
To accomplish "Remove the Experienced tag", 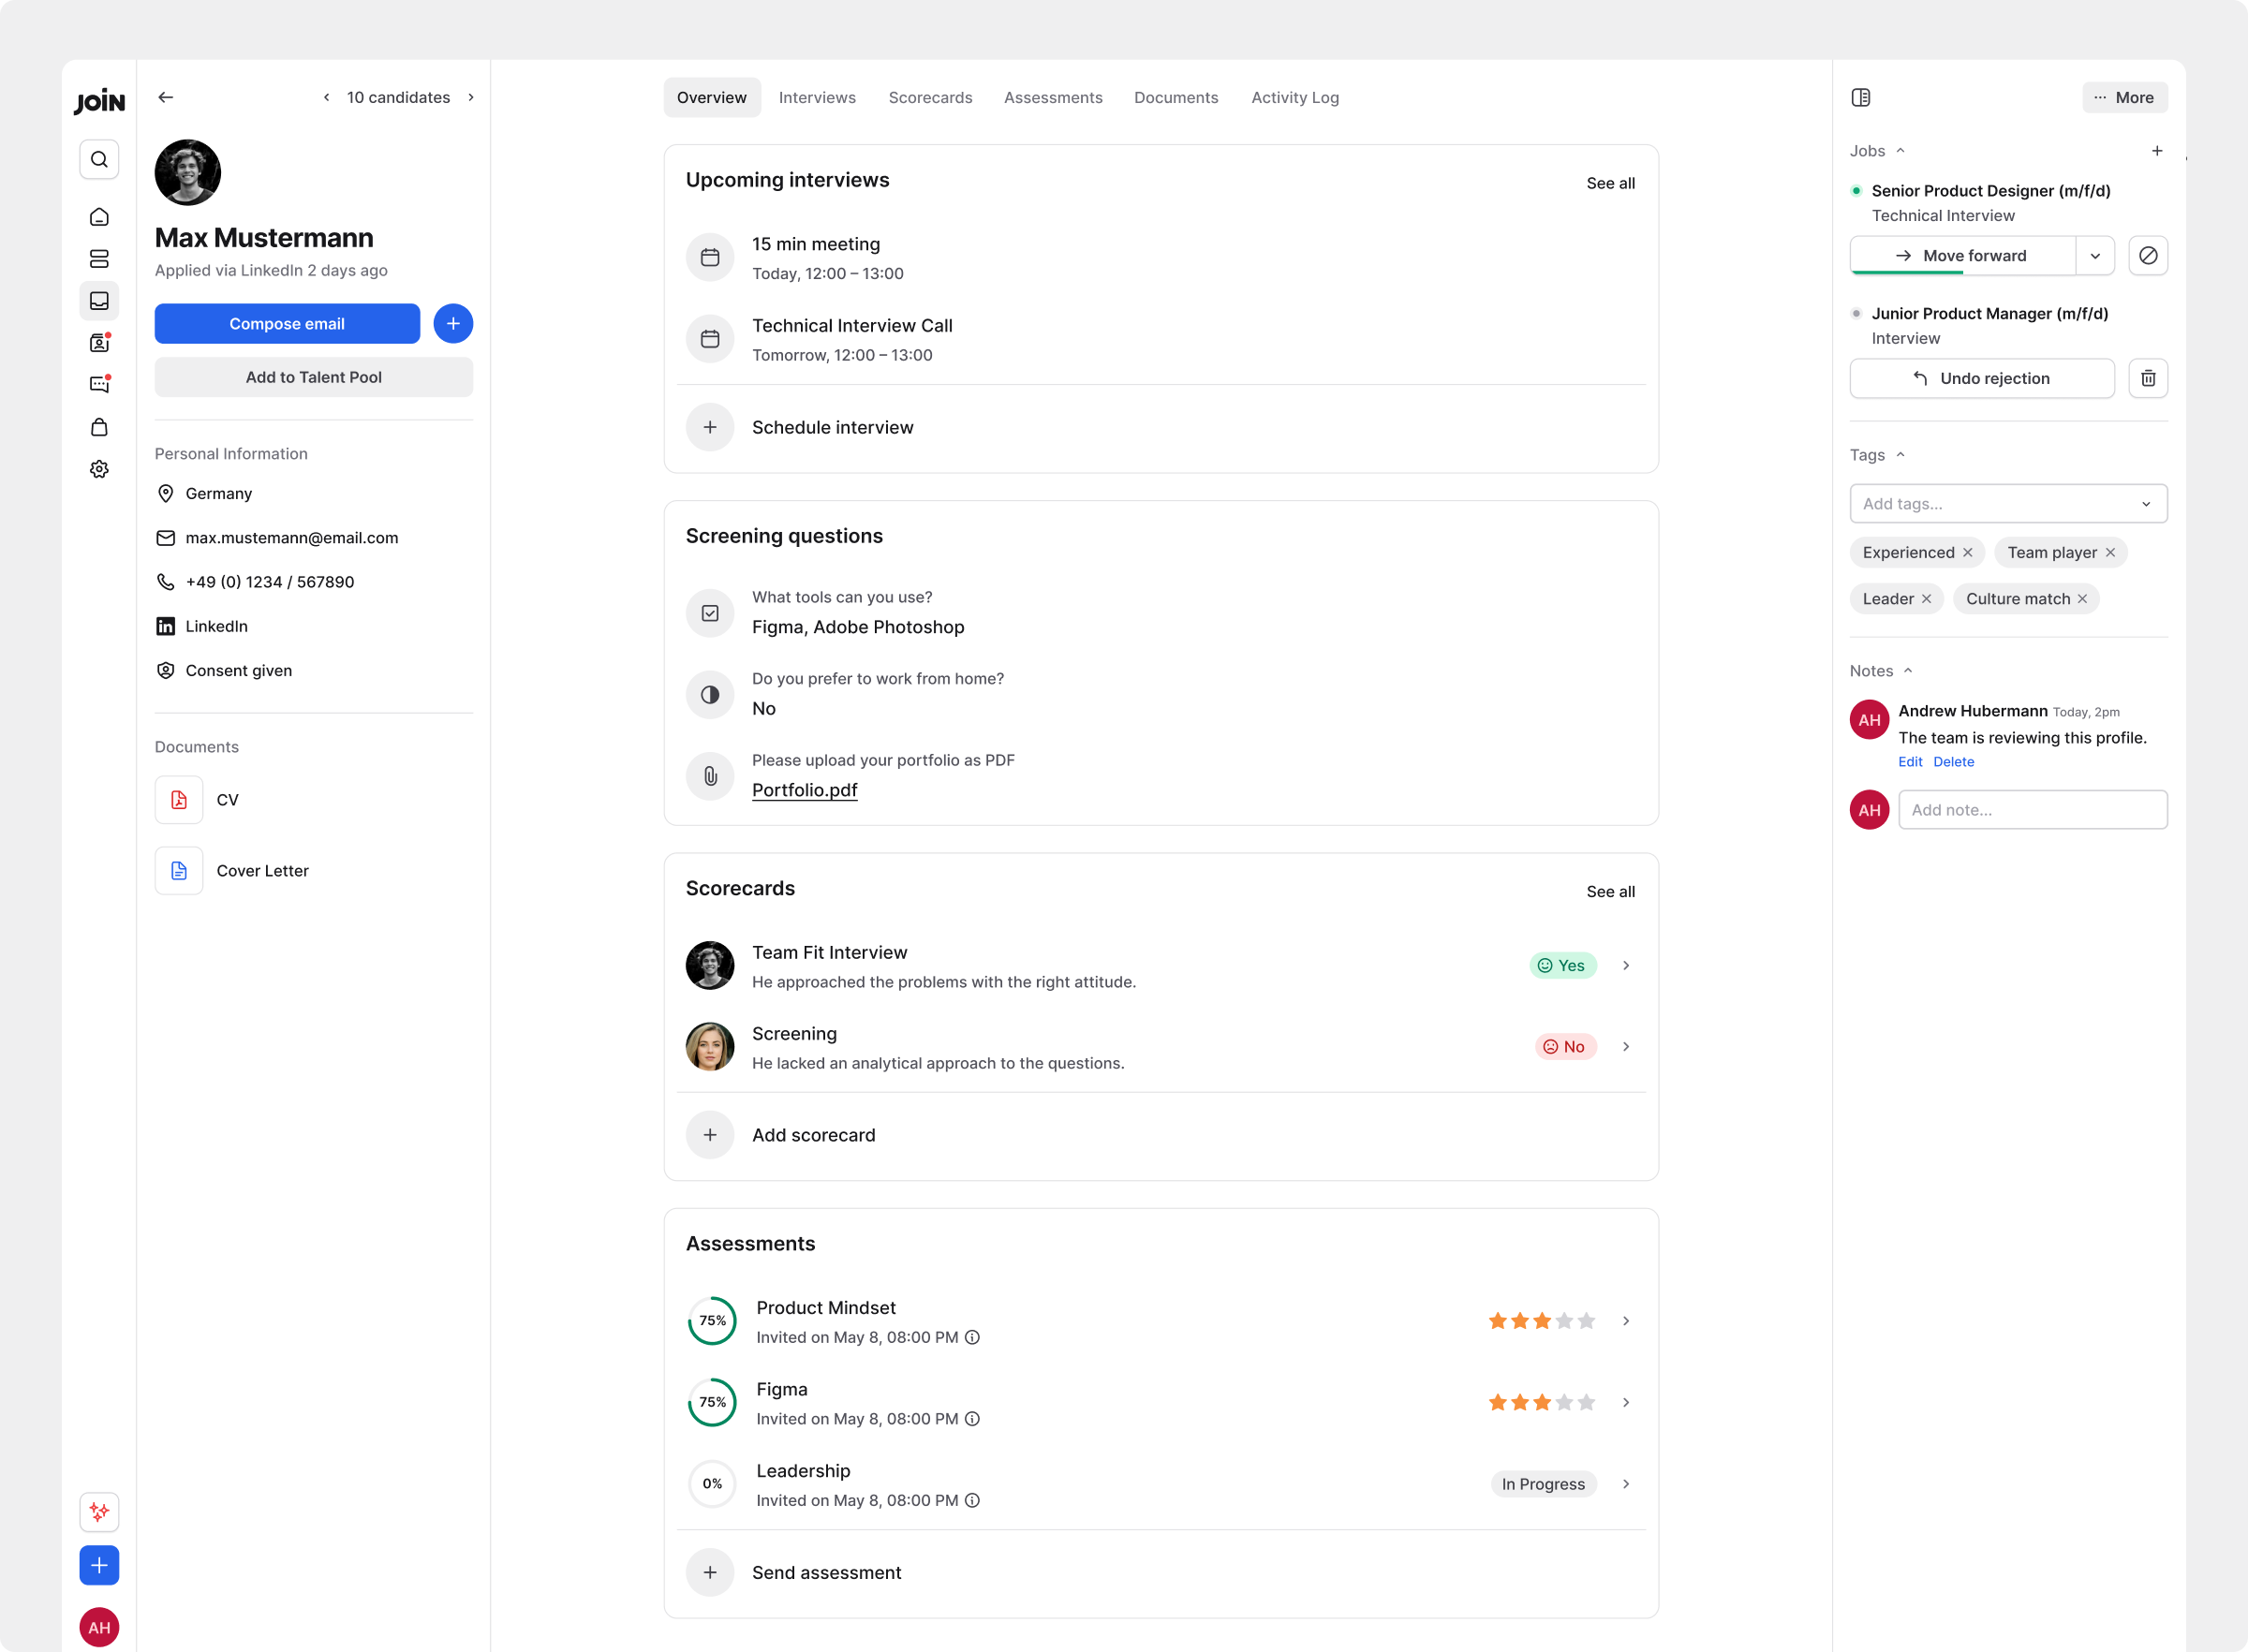I will [x=1967, y=553].
